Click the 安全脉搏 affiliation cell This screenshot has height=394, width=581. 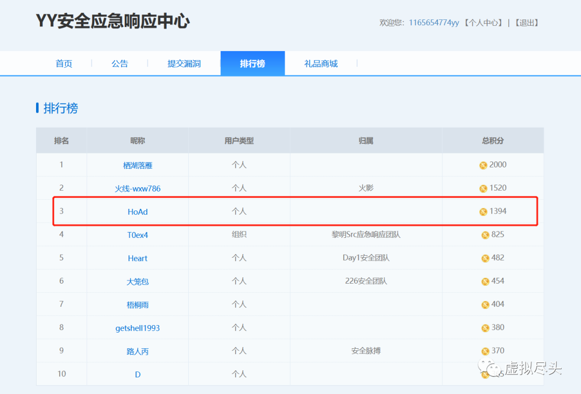tap(366, 350)
